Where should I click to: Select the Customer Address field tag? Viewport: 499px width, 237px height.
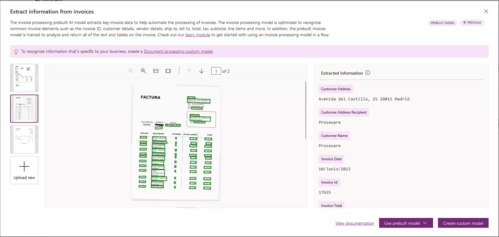coord(336,89)
